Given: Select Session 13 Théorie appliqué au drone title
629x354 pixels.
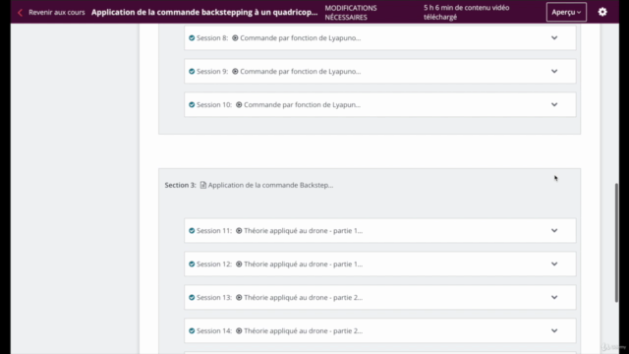Looking at the screenshot, I should 303,297.
